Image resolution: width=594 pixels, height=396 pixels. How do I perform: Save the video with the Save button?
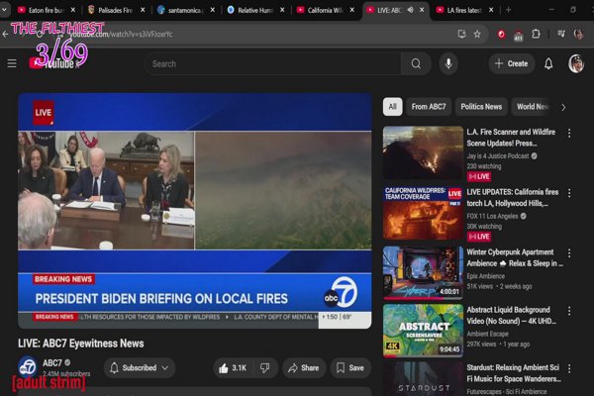pyautogui.click(x=350, y=368)
